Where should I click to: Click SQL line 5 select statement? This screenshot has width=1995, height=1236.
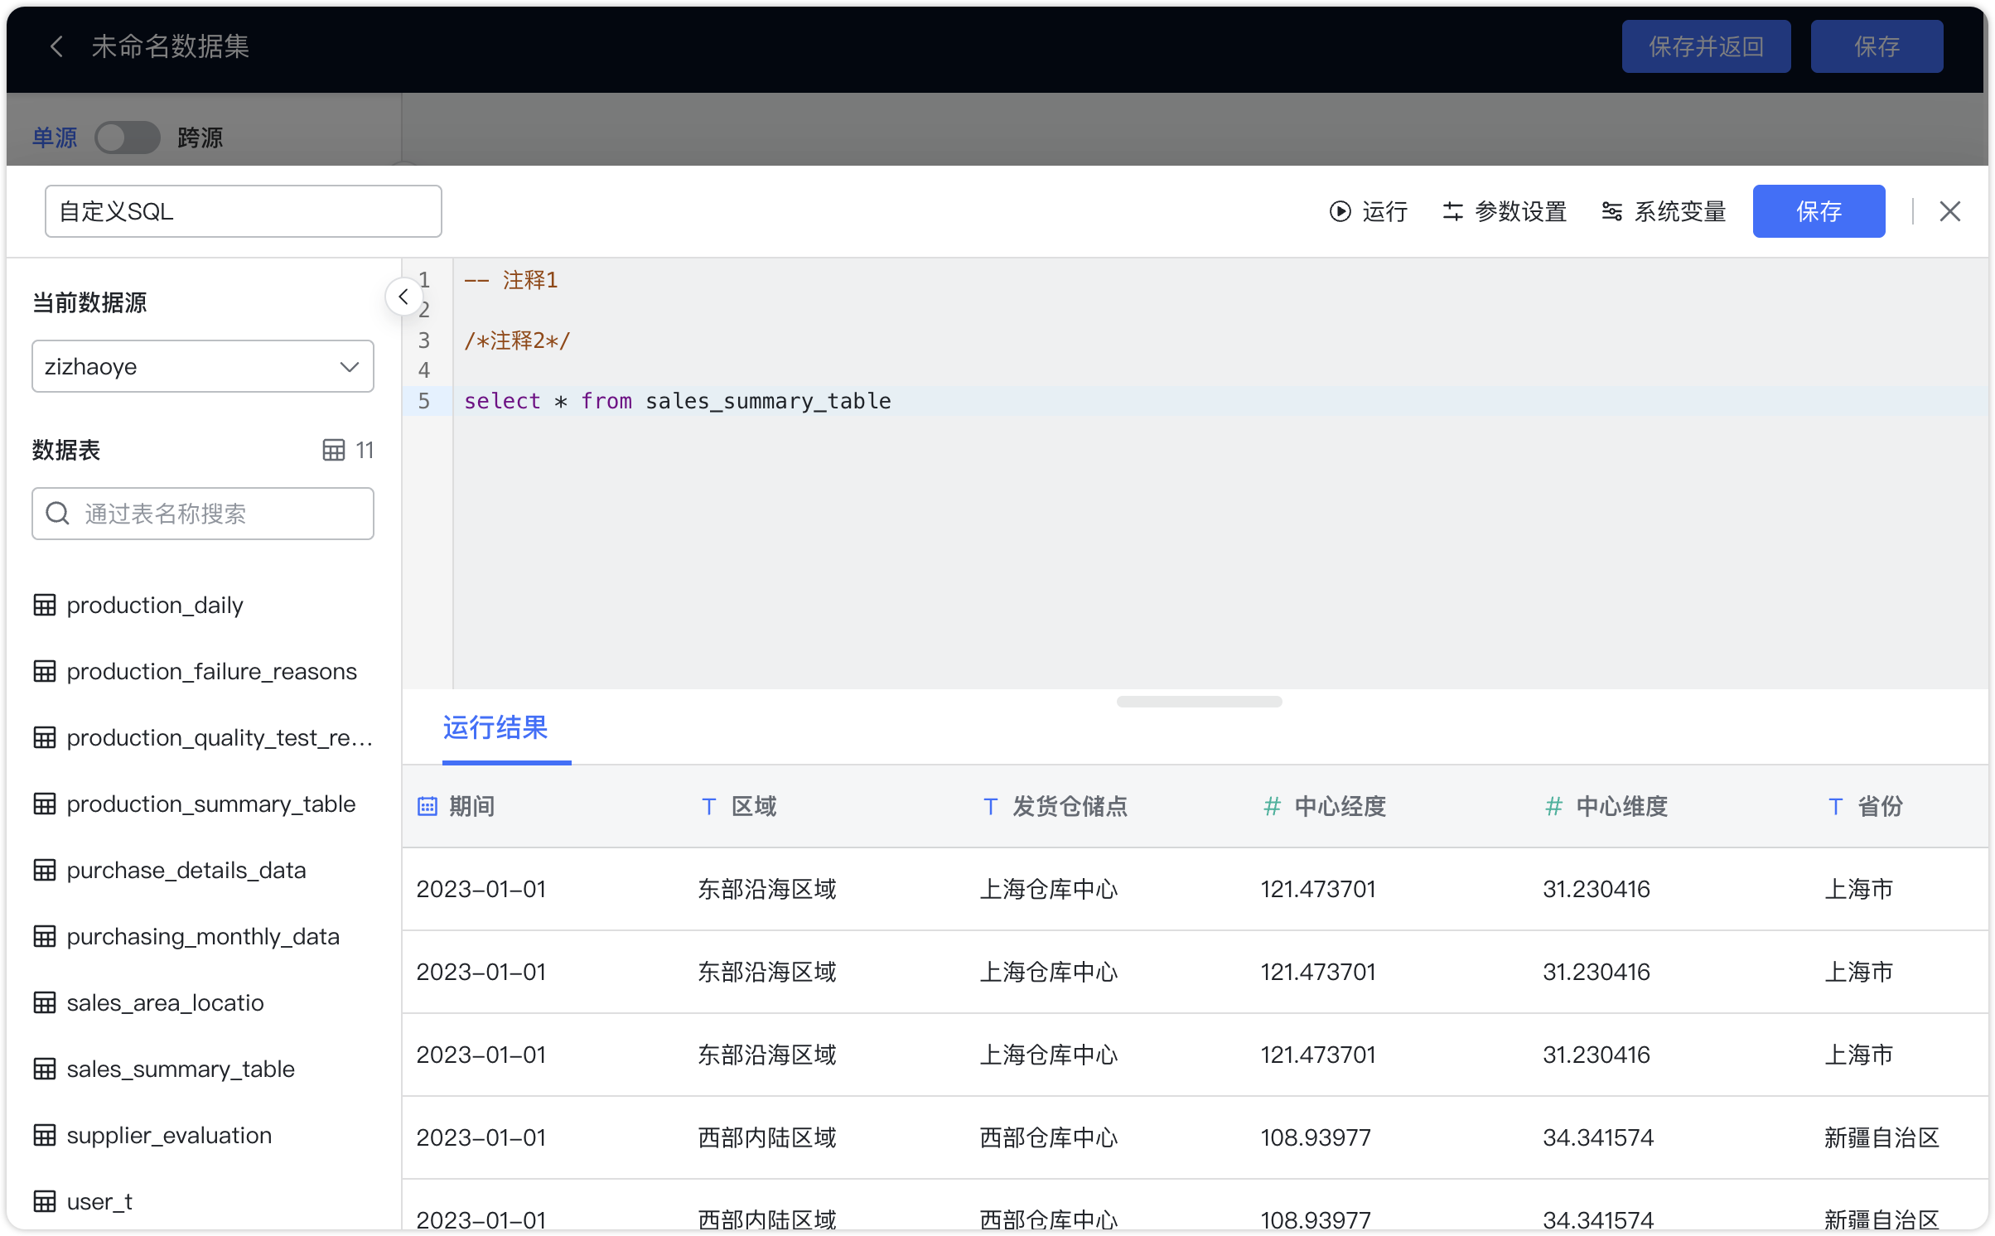(x=678, y=401)
